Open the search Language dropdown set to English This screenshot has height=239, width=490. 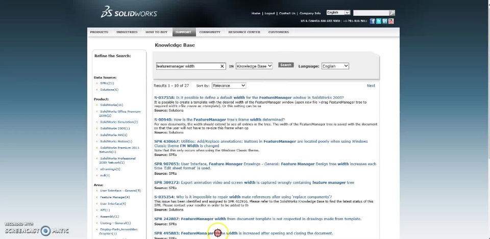(335, 66)
